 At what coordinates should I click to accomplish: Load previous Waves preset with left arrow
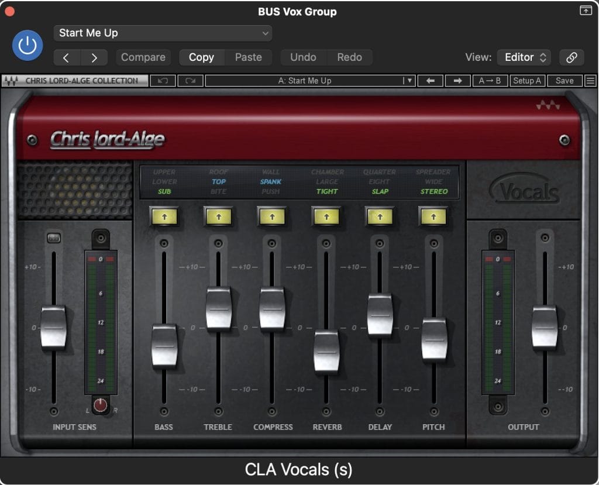click(x=431, y=81)
